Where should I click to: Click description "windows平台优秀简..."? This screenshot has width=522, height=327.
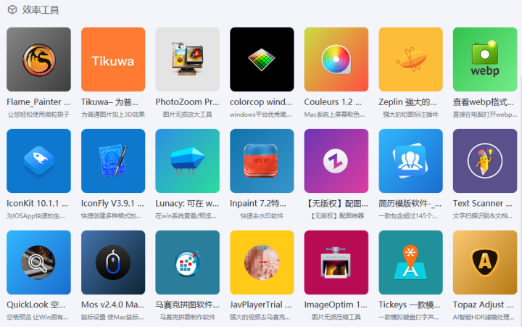[x=260, y=115]
